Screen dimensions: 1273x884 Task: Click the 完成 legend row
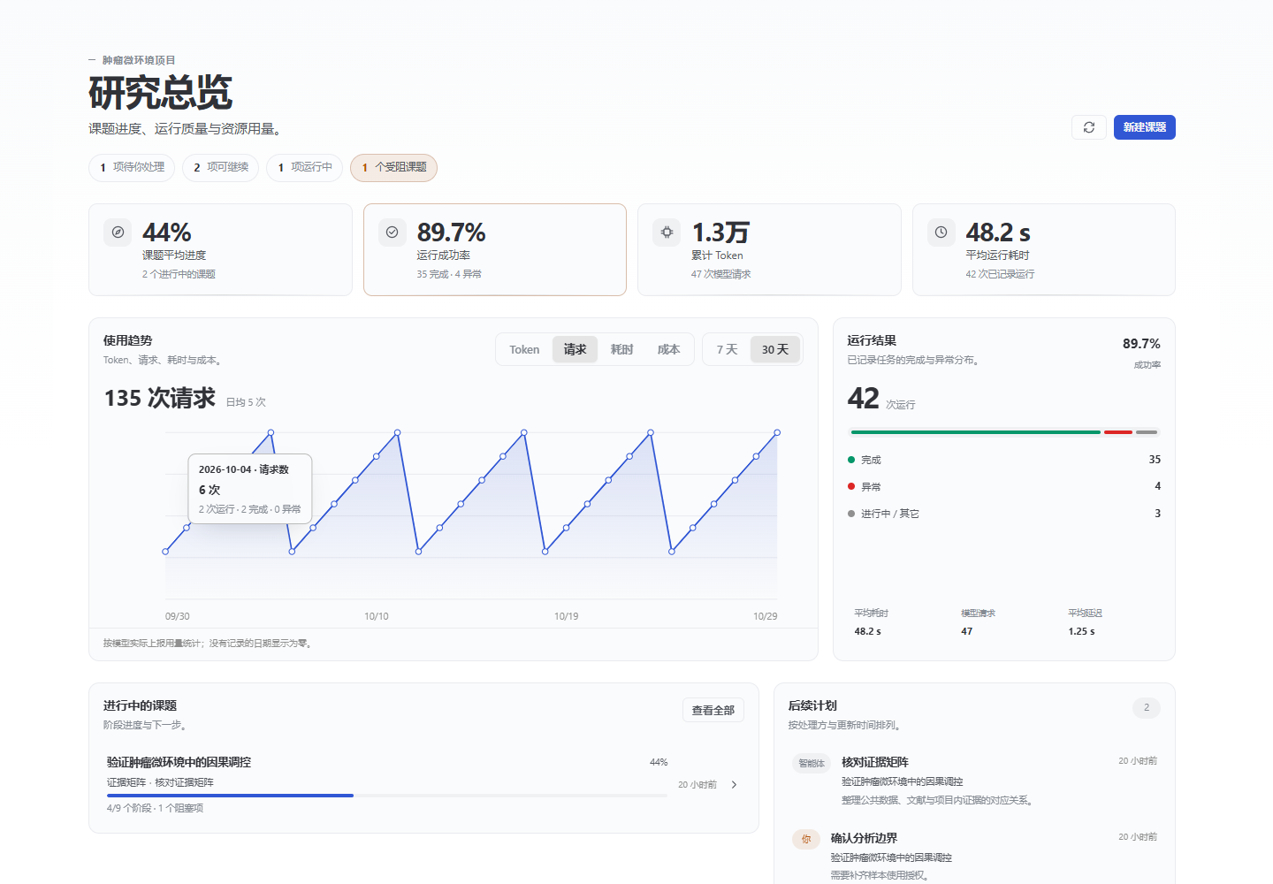[x=1004, y=460]
